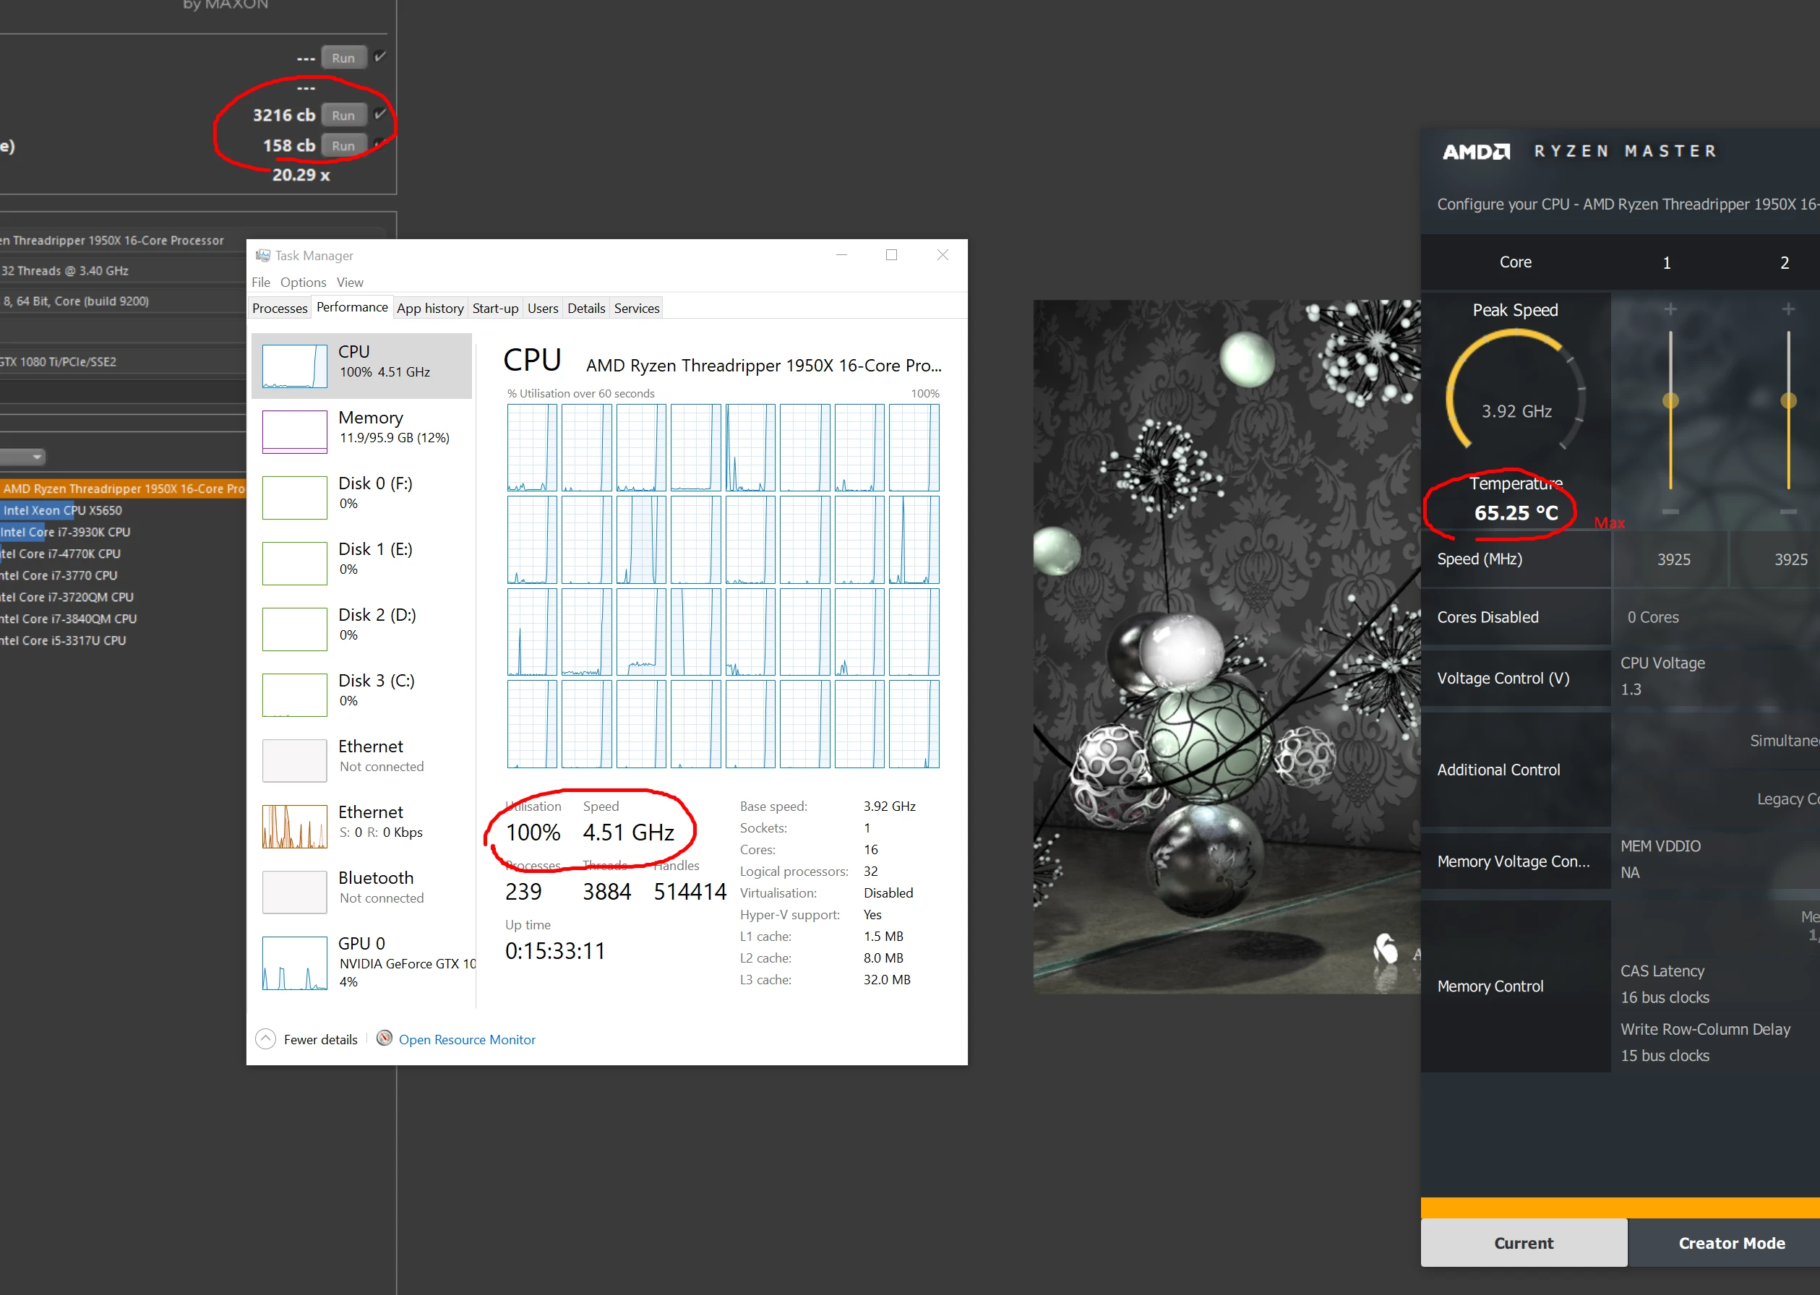Click the Fewer details chevron icon
This screenshot has width=1820, height=1295.
(x=265, y=1038)
